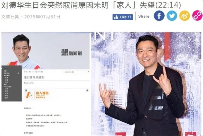Click the right pin icon on notice card
203x136 pixels.
(x=88, y=90)
